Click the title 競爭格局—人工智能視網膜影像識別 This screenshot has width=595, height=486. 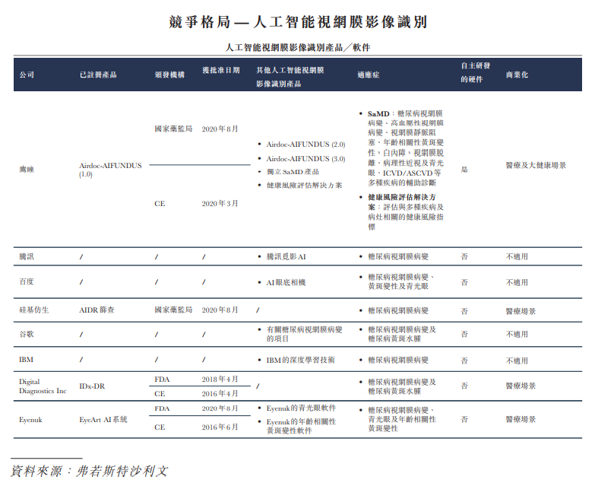[298, 22]
